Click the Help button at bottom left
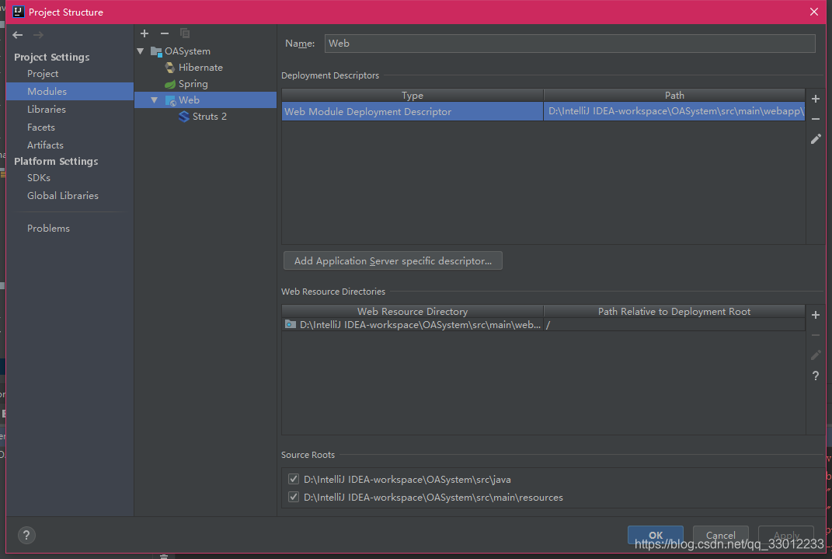 pos(26,535)
